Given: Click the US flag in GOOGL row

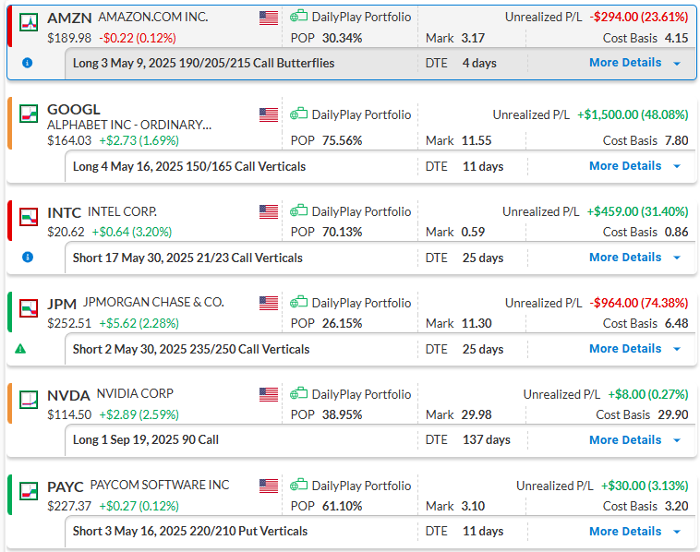Looking at the screenshot, I should (269, 115).
